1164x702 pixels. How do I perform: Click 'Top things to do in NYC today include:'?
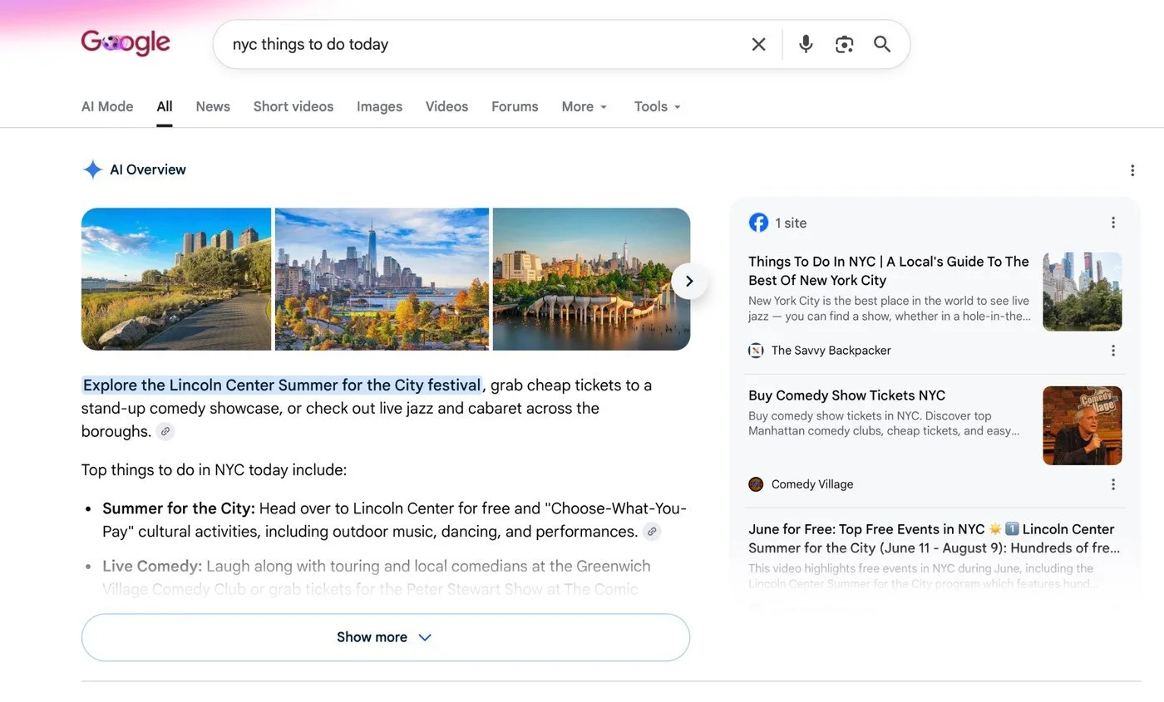click(214, 470)
